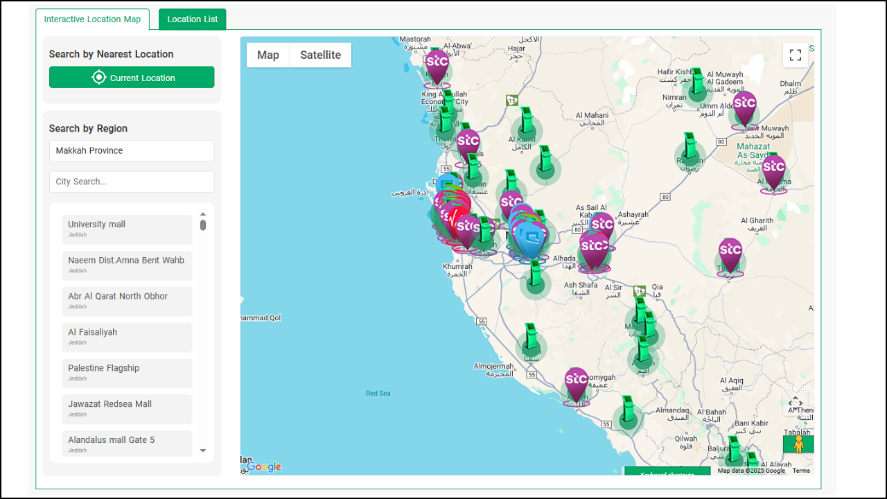The width and height of the screenshot is (887, 499).
Task: Click the green kiosk marker near Al Mahani
Action: coord(545,163)
